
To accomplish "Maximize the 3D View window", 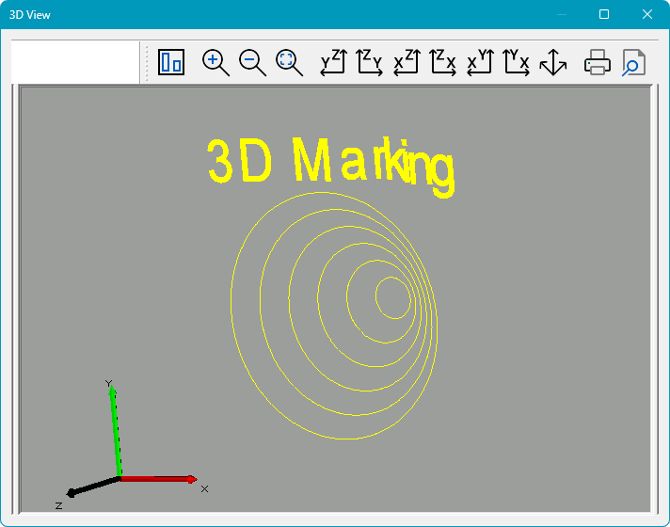I will point(604,14).
